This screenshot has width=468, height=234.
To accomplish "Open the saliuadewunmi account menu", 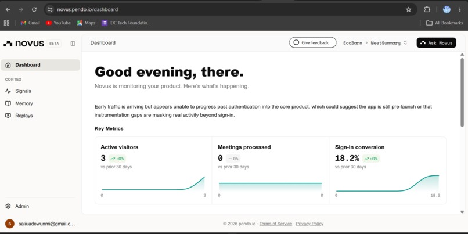I will (x=40, y=224).
